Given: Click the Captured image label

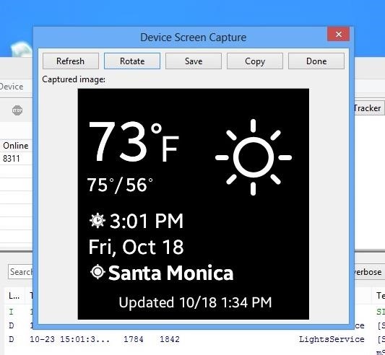Looking at the screenshot, I should point(74,79).
